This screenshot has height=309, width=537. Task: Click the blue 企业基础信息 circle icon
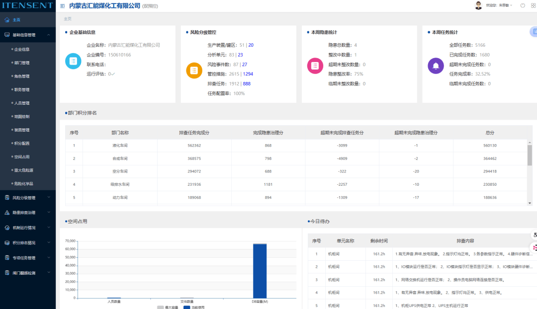click(x=73, y=61)
